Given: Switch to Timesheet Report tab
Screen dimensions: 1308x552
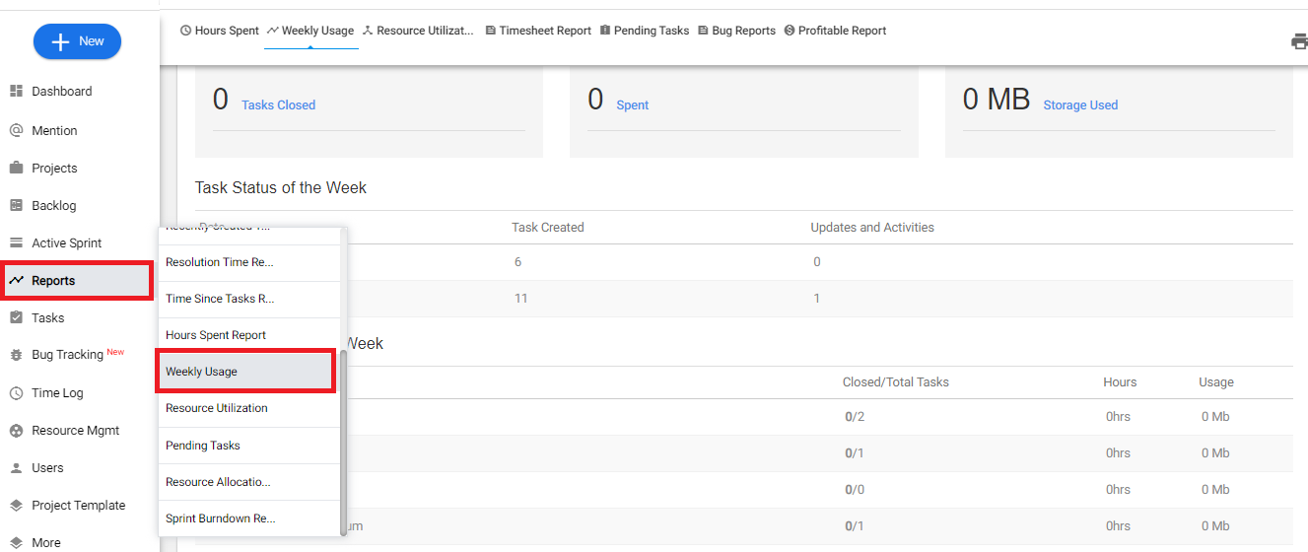Looking at the screenshot, I should click(545, 31).
